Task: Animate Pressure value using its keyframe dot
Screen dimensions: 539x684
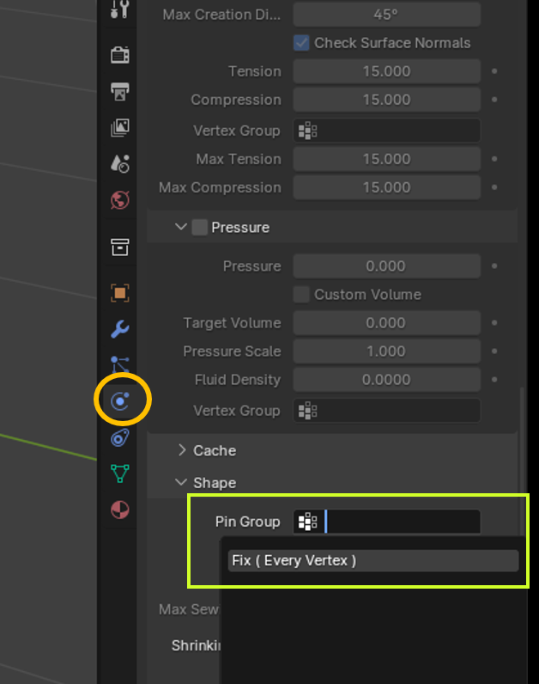Action: 494,266
